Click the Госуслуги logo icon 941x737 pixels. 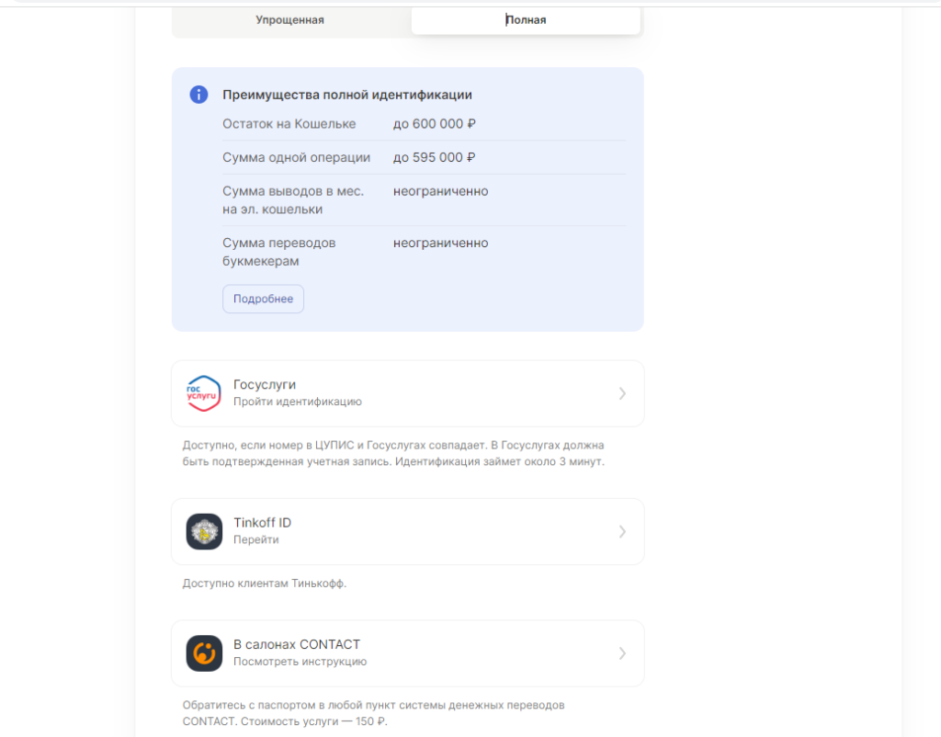[x=204, y=393]
